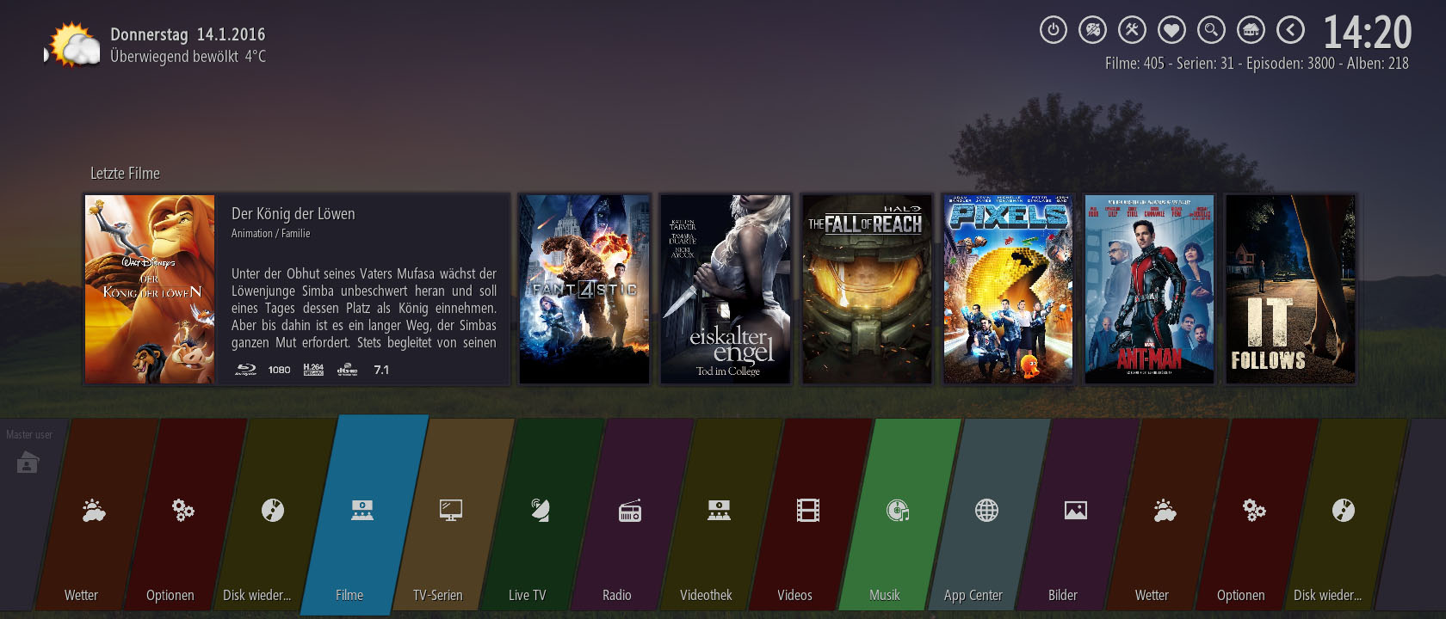Click the Master user label
Screen dimensions: 1446x619
point(28,435)
